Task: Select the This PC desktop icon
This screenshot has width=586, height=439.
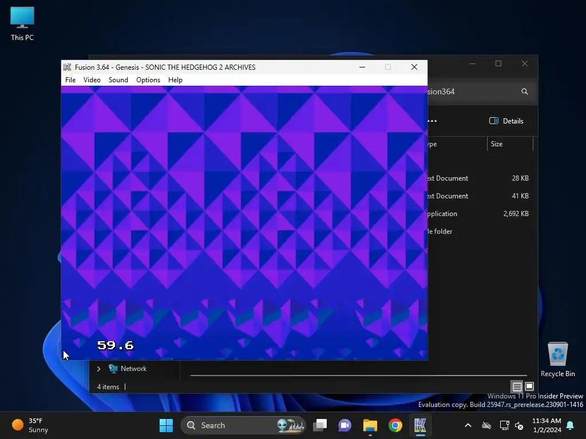Action: point(22,23)
